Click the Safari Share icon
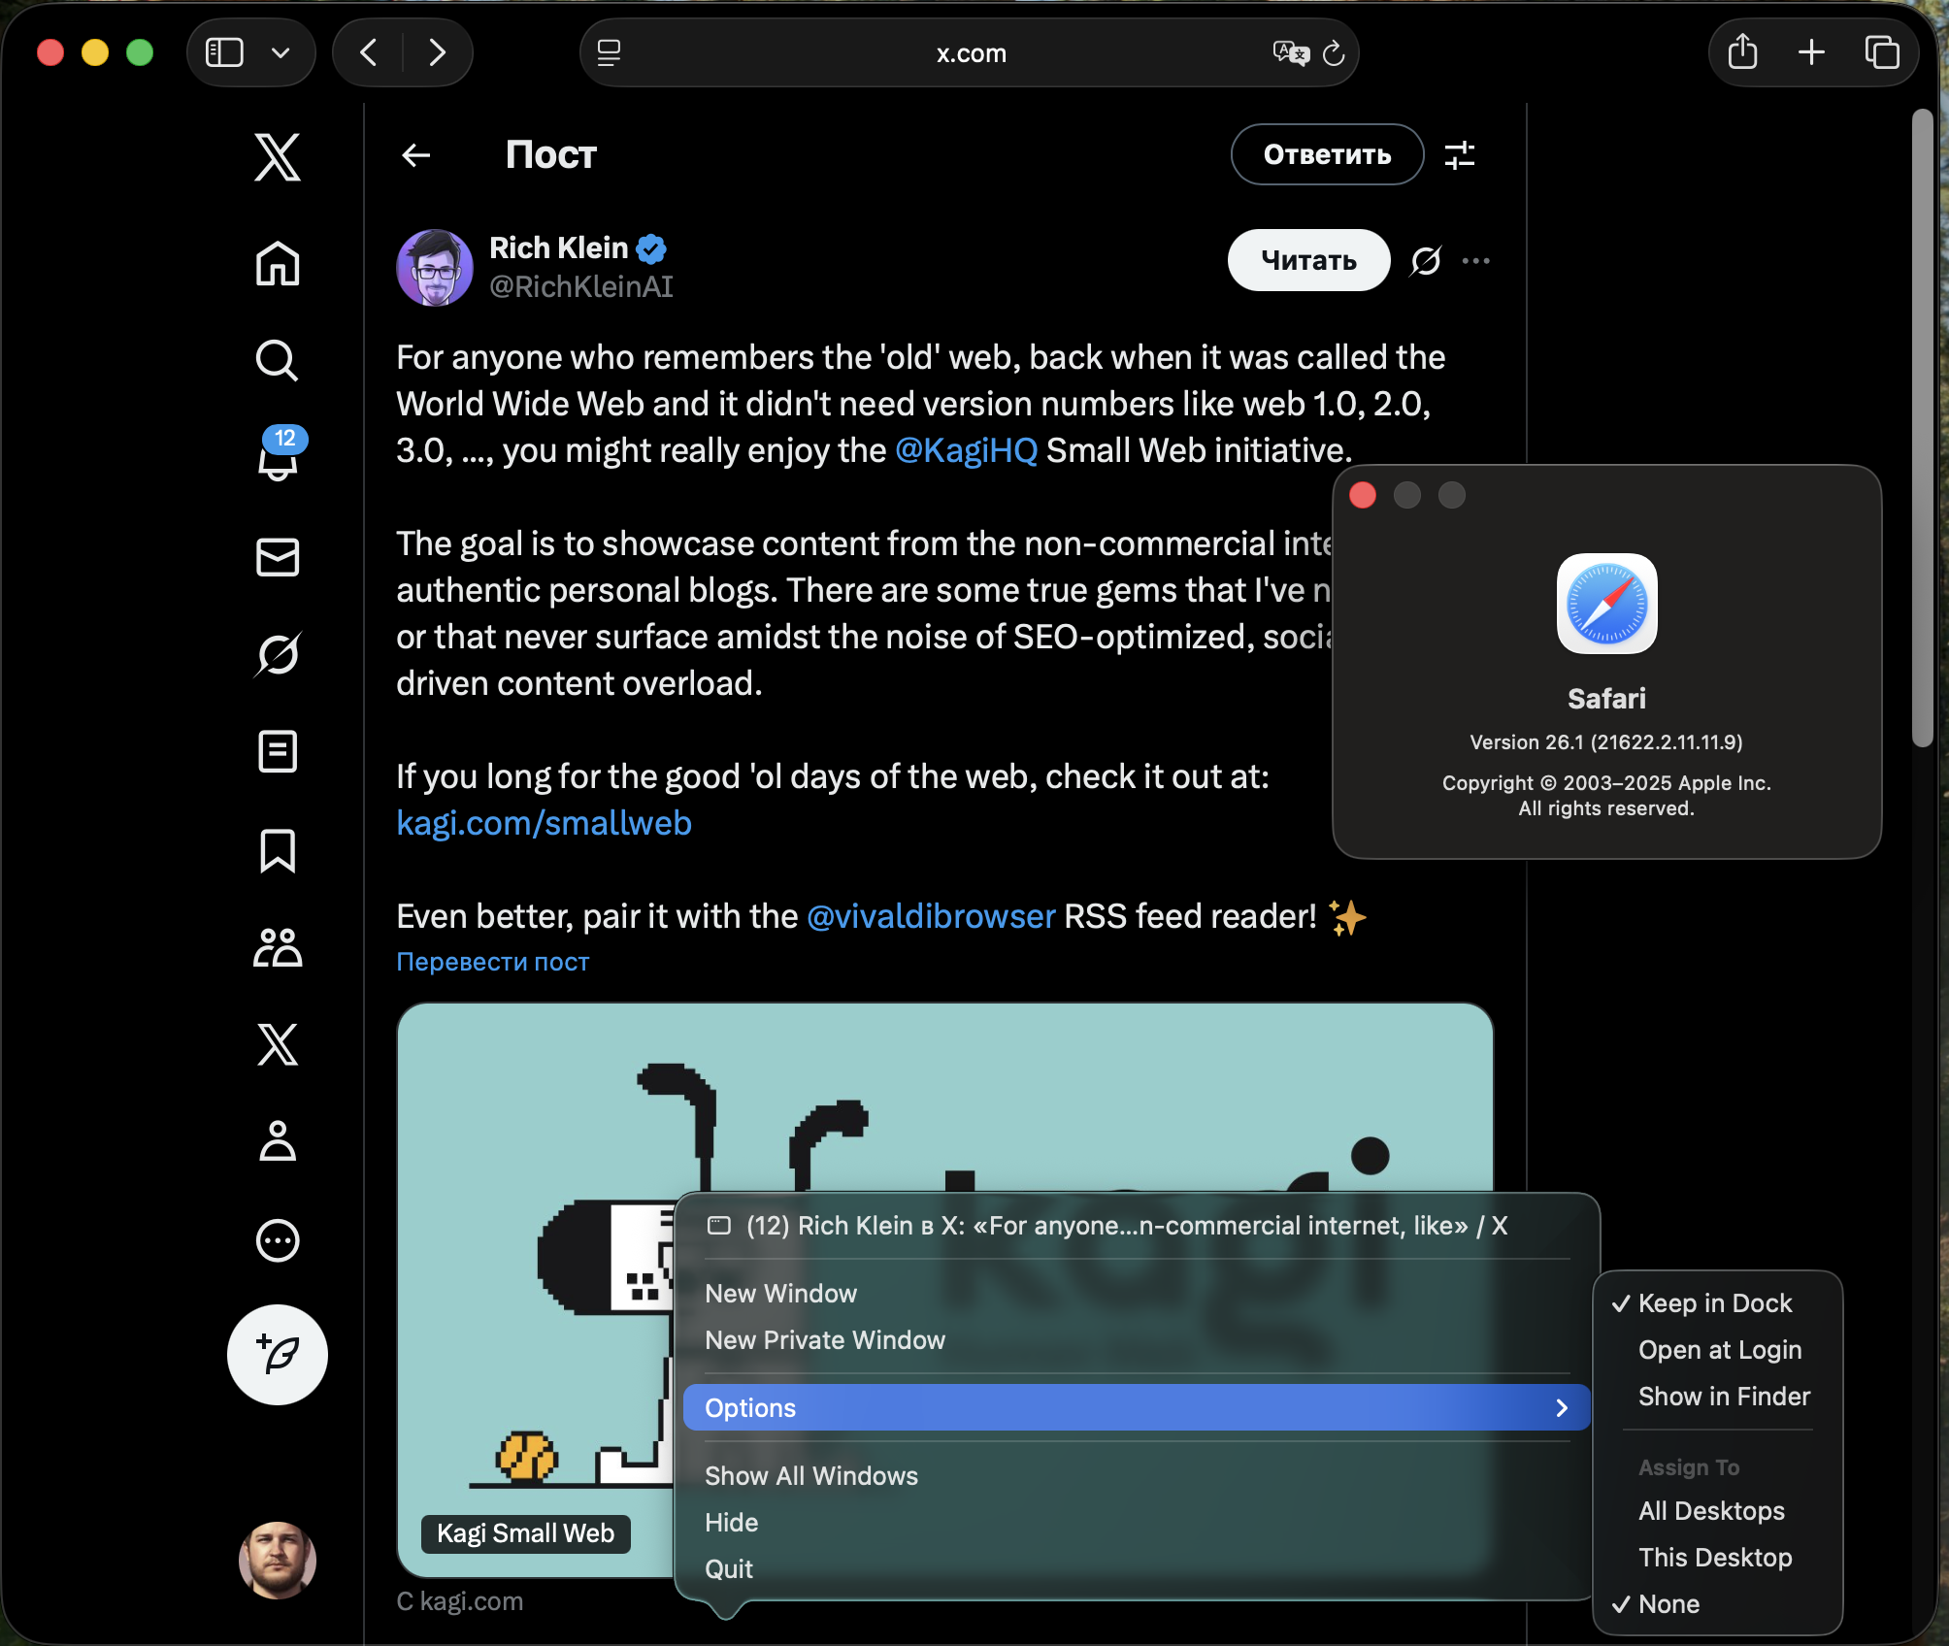This screenshot has height=1646, width=1949. (1742, 52)
